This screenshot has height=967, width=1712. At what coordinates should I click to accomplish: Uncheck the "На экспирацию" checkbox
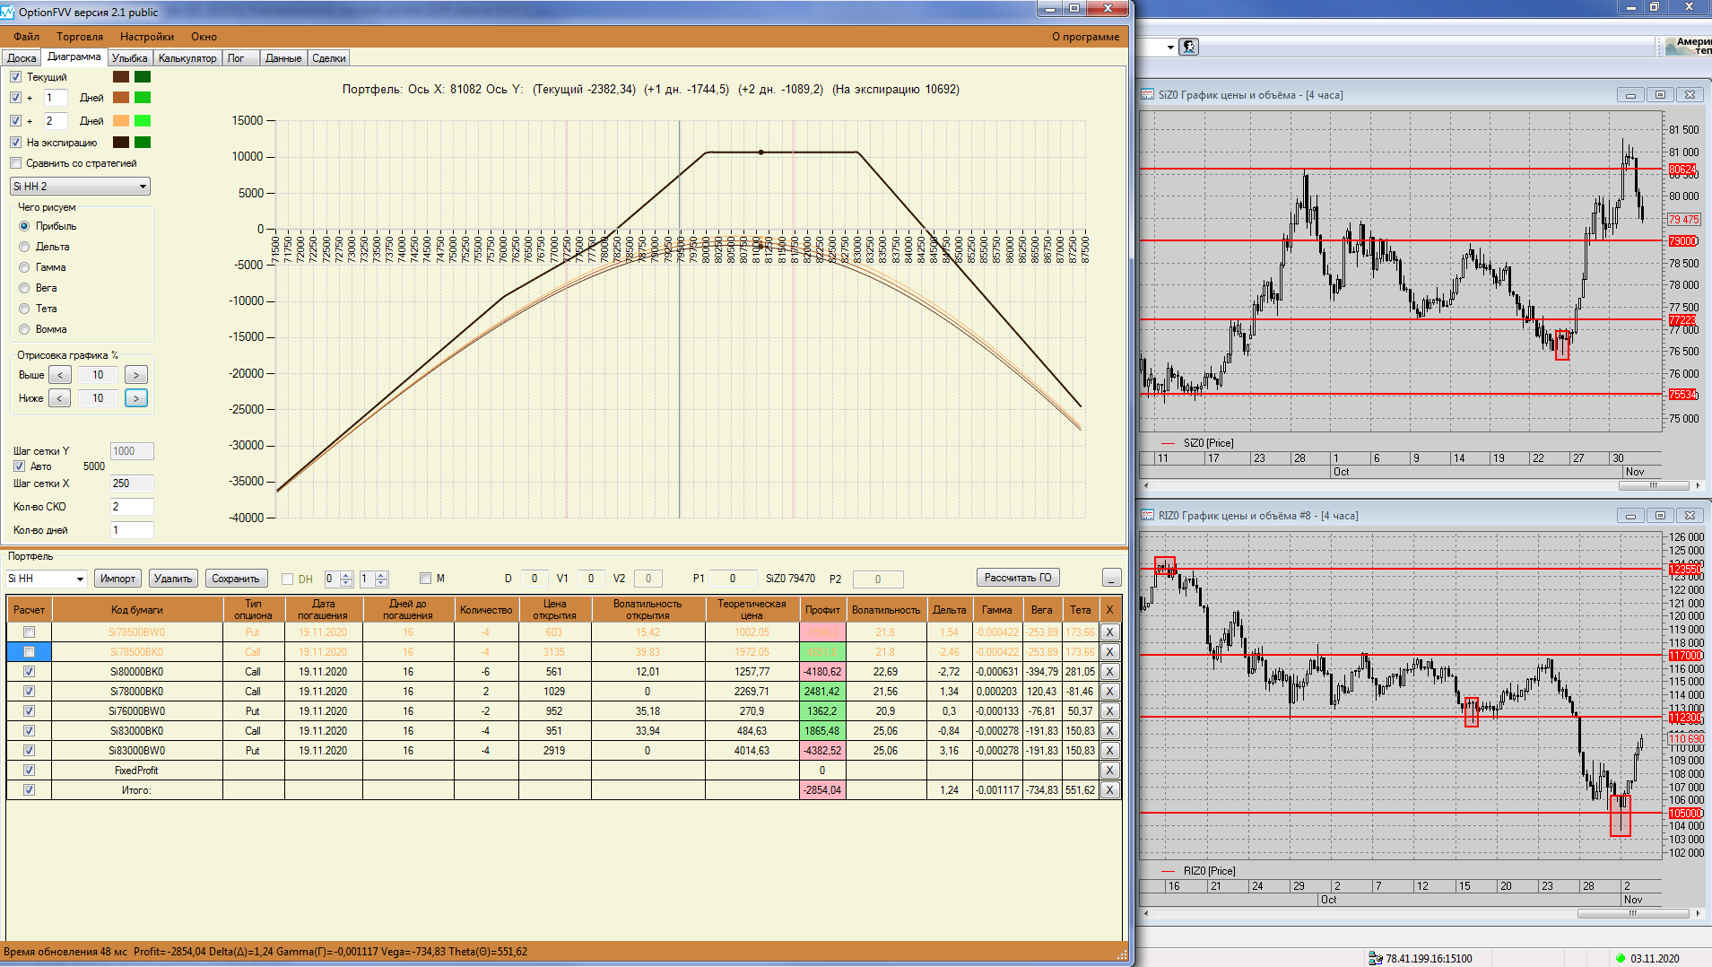pos(16,143)
